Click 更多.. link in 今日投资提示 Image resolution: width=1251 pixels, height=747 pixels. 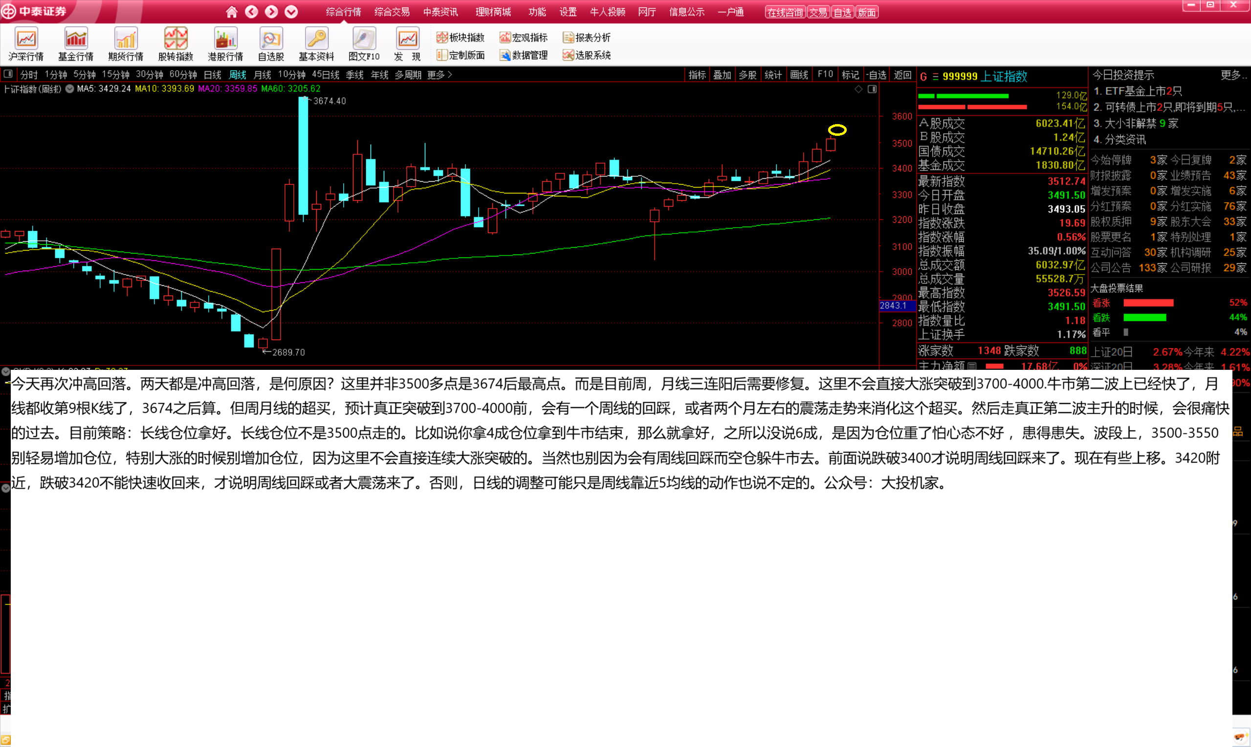tap(1233, 75)
